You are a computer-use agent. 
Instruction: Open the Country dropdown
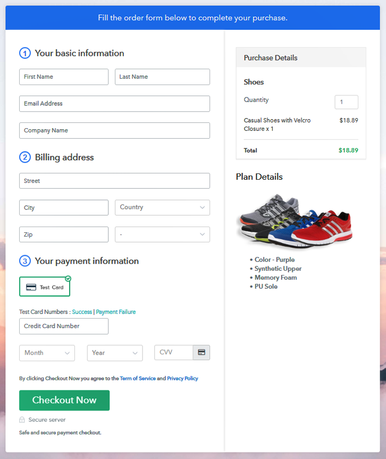click(x=162, y=207)
